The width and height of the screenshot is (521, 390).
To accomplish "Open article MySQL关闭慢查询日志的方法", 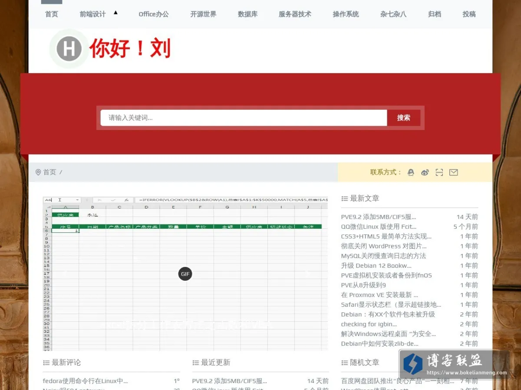I will pos(384,256).
